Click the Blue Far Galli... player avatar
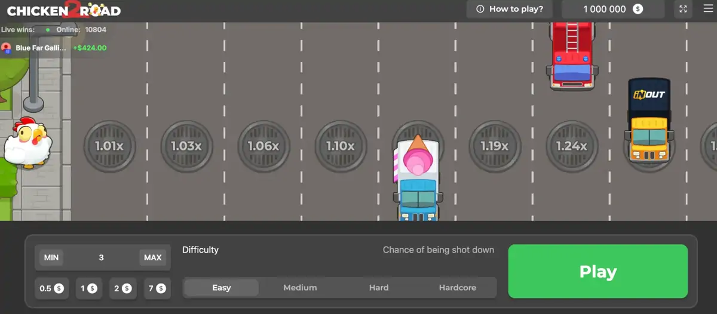 click(7, 48)
